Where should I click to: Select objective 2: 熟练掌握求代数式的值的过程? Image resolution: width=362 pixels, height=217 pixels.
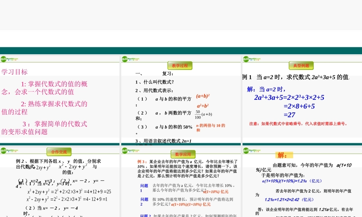(x=44, y=108)
